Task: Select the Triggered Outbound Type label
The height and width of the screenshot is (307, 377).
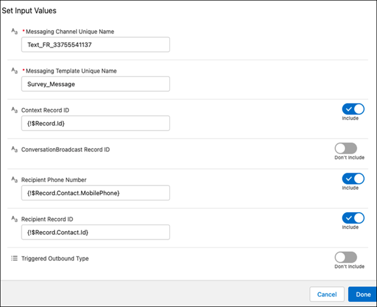Action: pyautogui.click(x=55, y=259)
